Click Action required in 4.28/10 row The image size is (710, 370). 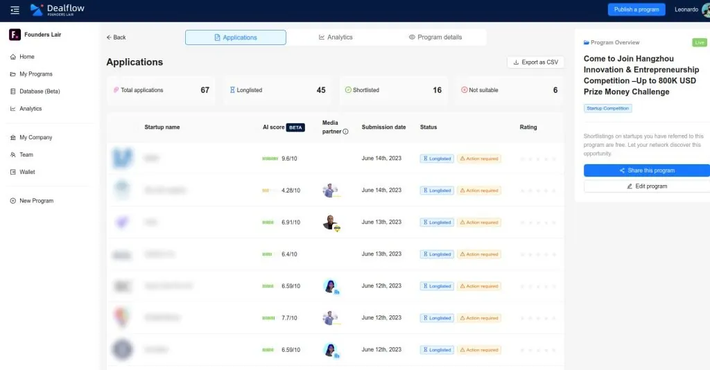point(479,191)
